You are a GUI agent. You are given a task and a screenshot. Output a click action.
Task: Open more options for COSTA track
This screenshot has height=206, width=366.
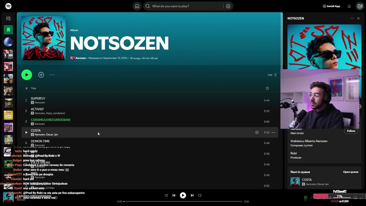tap(273, 132)
